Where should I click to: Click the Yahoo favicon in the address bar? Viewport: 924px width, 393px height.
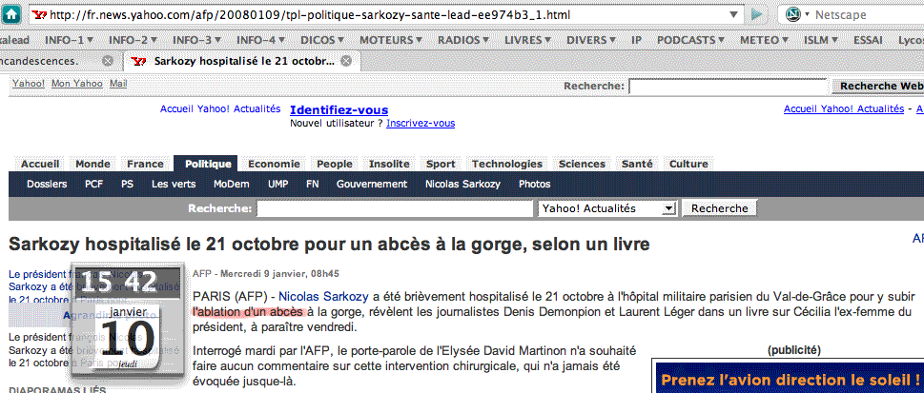tap(41, 14)
